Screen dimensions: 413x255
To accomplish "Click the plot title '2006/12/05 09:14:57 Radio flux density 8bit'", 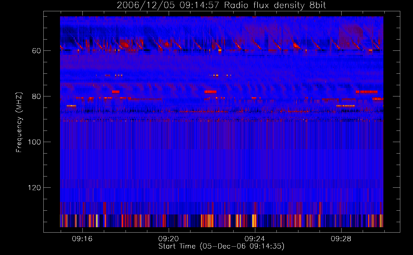I will pos(221,5).
